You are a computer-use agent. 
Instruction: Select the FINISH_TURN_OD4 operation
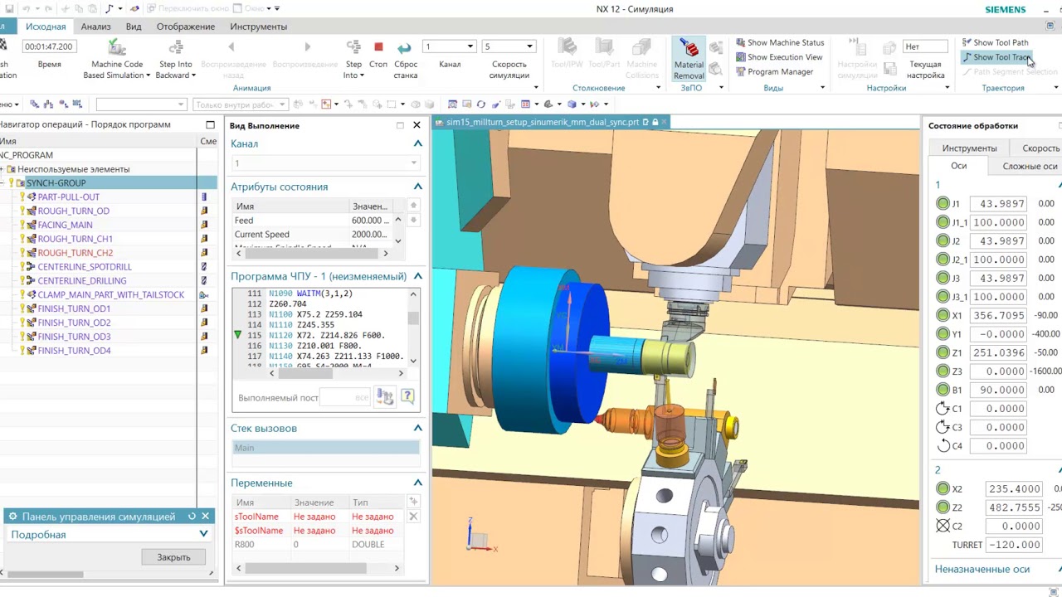[74, 351]
